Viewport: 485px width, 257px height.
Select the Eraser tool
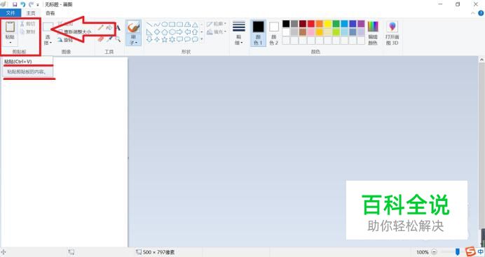point(101,39)
